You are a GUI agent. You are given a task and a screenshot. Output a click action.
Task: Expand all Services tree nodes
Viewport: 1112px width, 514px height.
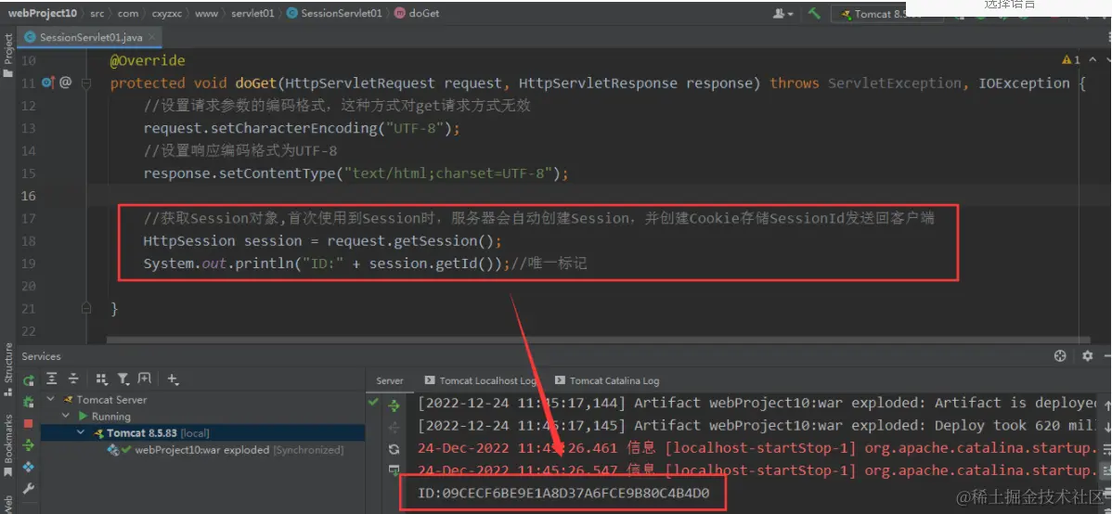[x=53, y=379]
